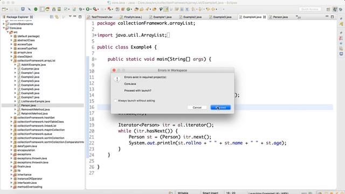Toggle Link with Editor in Package Explorer

tap(57, 17)
